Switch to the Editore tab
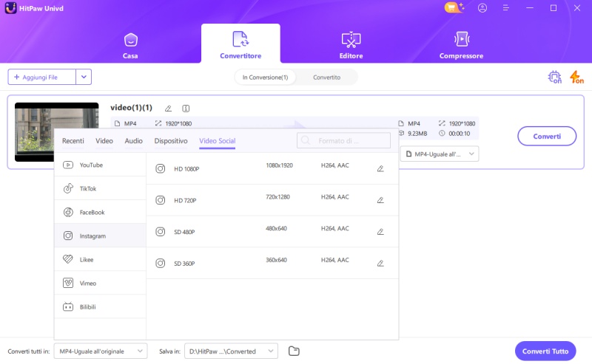This screenshot has width=592, height=364. click(351, 46)
